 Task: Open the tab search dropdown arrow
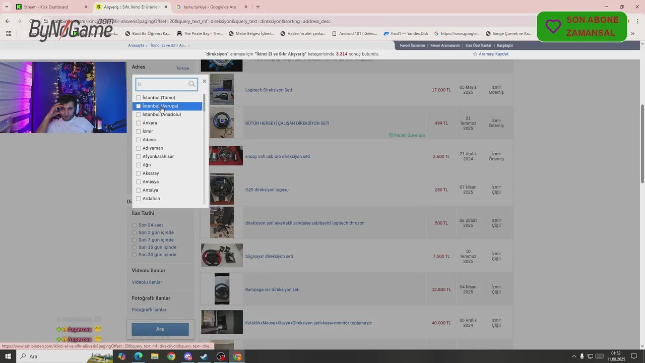pyautogui.click(x=6, y=7)
